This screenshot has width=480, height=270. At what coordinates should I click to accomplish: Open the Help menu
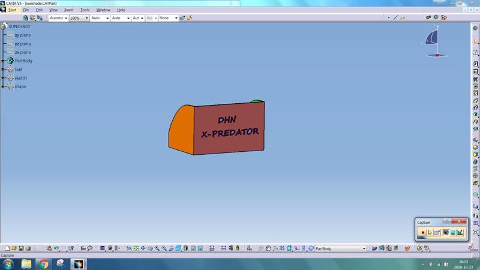pos(121,10)
